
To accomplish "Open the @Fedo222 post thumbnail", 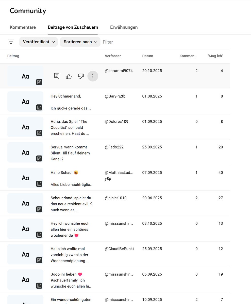I will point(25,152).
